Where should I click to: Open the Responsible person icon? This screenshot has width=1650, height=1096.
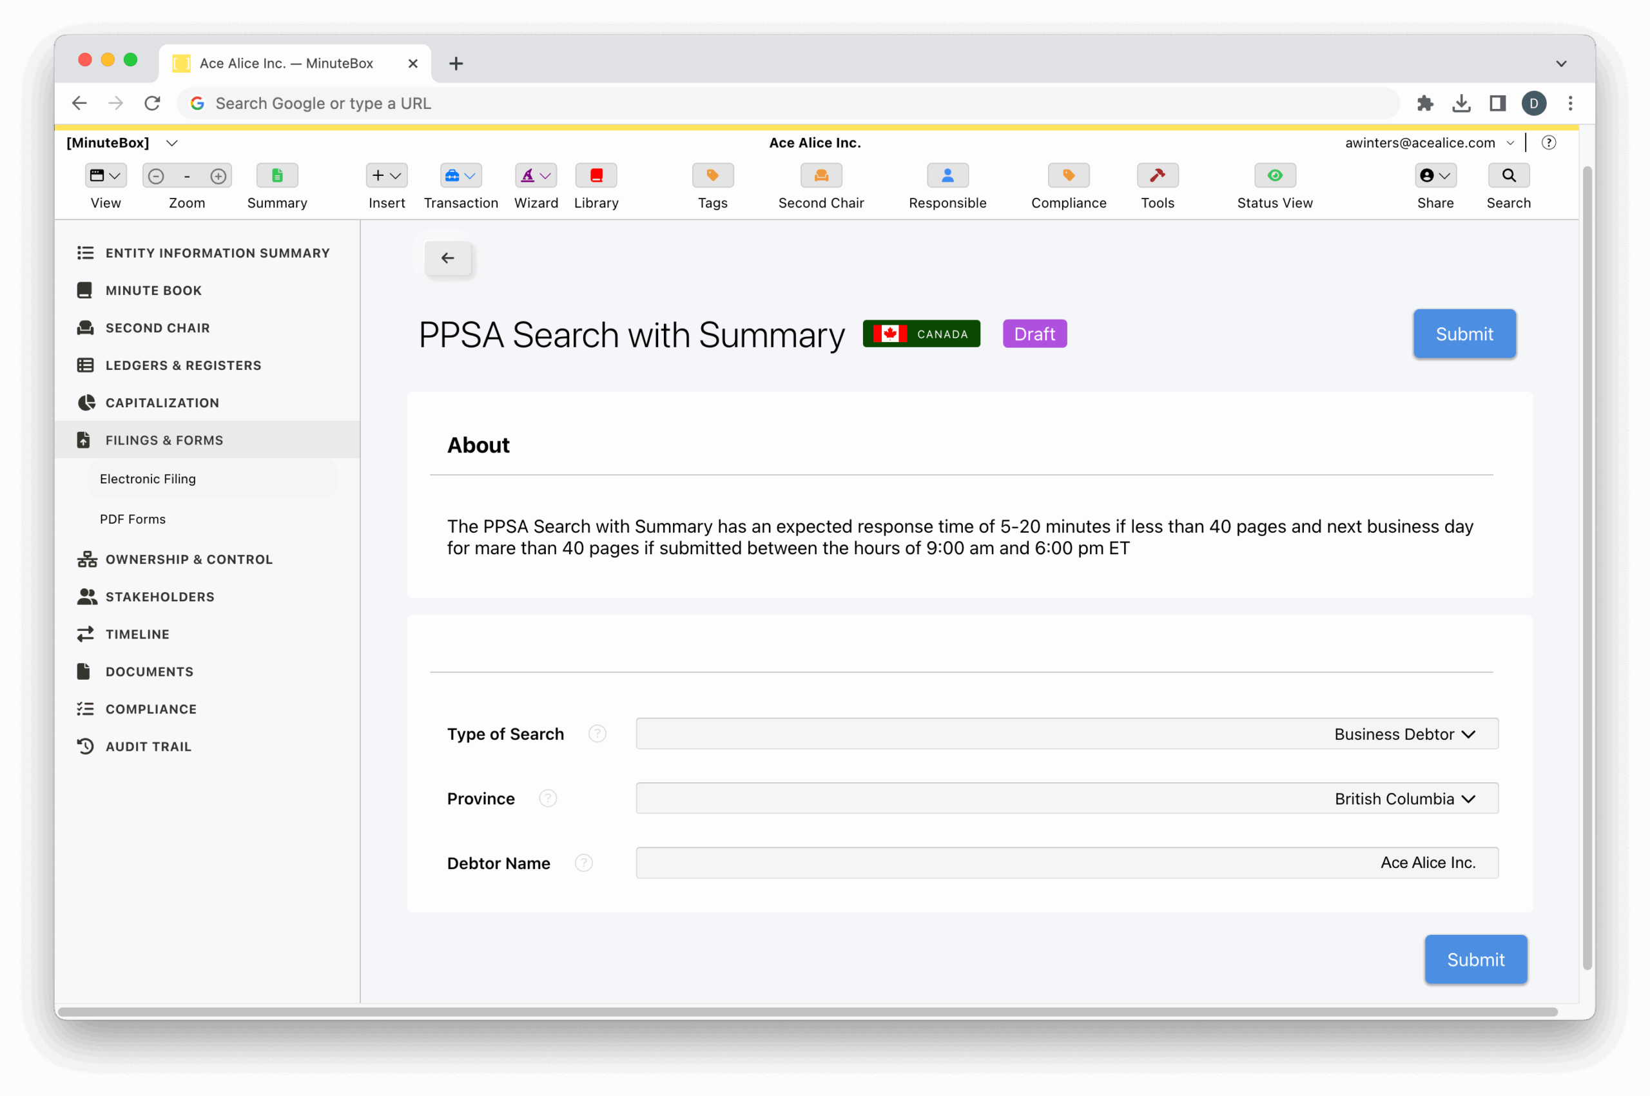click(947, 175)
